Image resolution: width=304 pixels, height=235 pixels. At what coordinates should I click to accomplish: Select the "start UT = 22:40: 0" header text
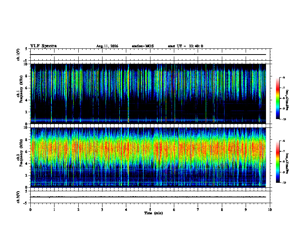[185, 46]
